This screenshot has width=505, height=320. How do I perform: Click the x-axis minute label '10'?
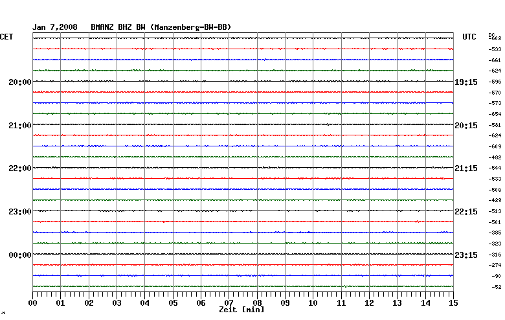click(x=313, y=303)
